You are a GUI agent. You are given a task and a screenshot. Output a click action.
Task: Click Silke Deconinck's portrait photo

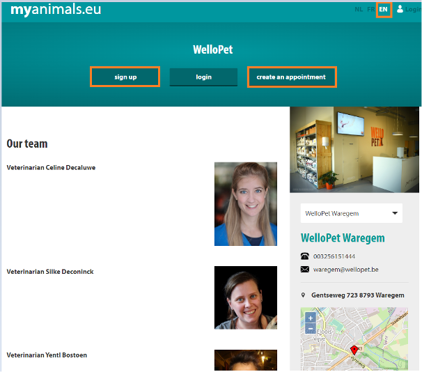tap(245, 297)
